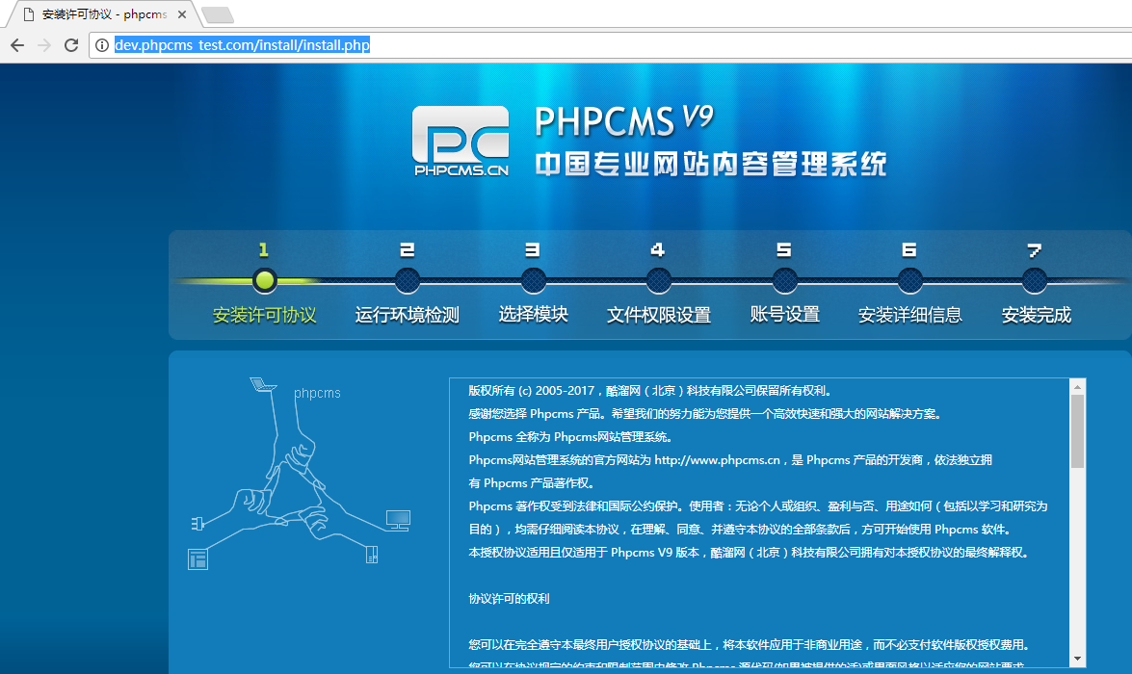Click step 1 green progress marker

click(264, 280)
